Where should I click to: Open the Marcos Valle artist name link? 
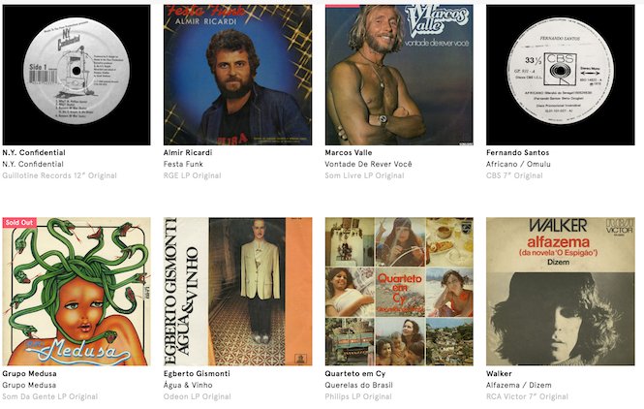[x=349, y=152]
